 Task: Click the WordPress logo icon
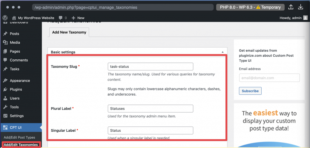pyautogui.click(x=5, y=18)
